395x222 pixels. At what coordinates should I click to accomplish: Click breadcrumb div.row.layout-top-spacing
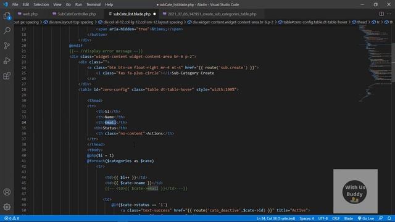point(71,22)
